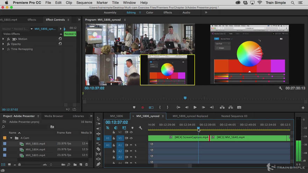Open MVI_5806_synced timeline panel menu
Screen dimensions: 308x173
pyautogui.click(x=163, y=116)
